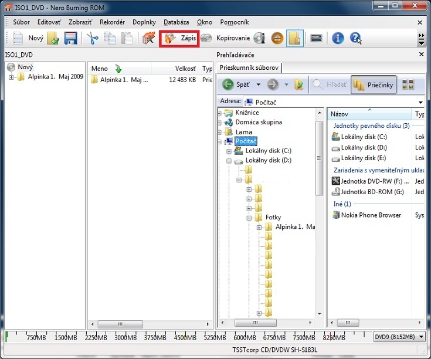Select Jednotka DVD-RW (F:) drive
Screen dimensions: 431x359
click(x=371, y=181)
